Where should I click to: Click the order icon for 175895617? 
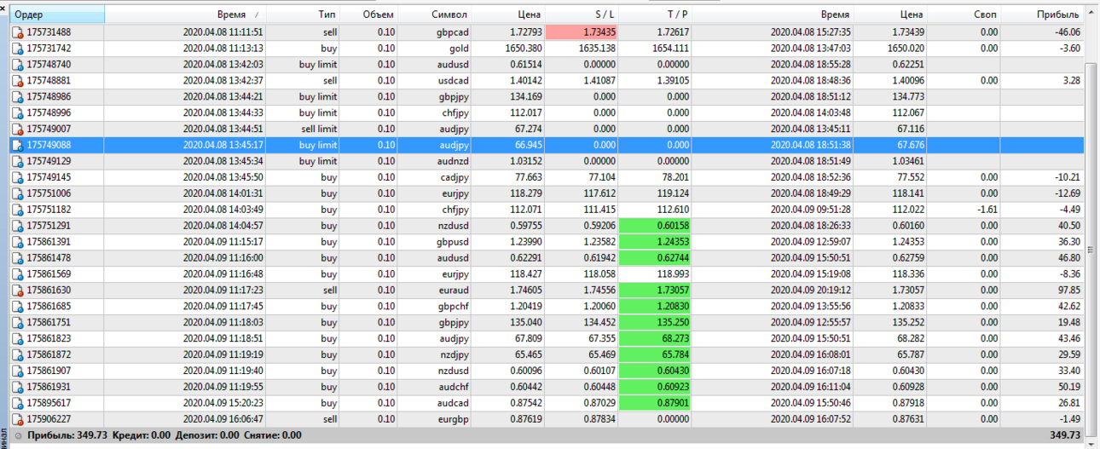click(18, 403)
